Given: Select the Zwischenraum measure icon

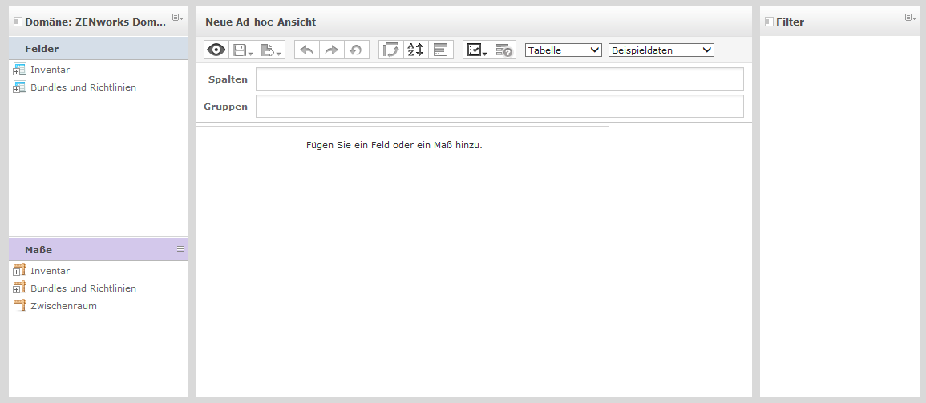Looking at the screenshot, I should (20, 305).
